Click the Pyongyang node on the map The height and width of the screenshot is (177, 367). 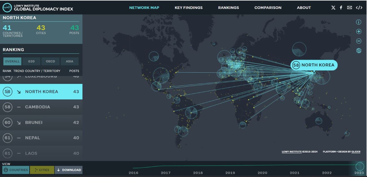(x=314, y=73)
